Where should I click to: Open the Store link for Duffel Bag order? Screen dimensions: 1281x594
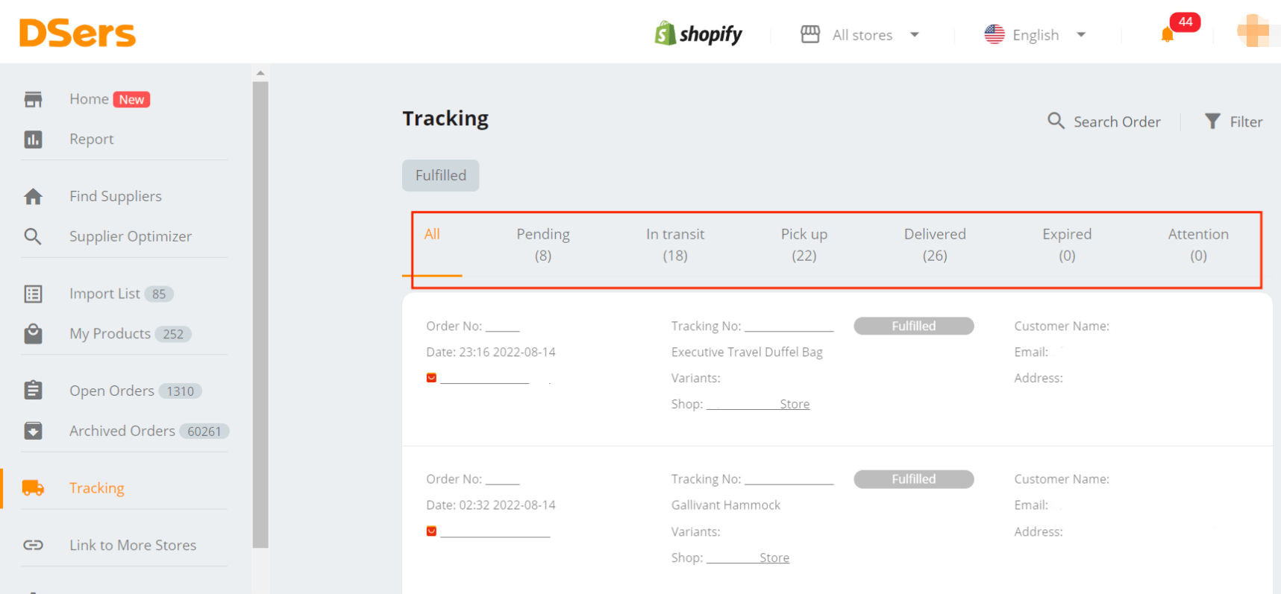794,404
